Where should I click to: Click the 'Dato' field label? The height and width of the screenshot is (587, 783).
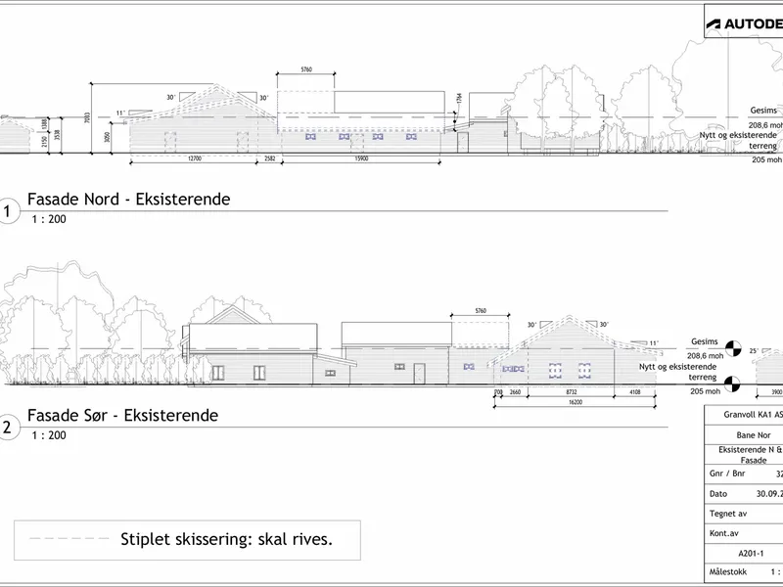718,494
